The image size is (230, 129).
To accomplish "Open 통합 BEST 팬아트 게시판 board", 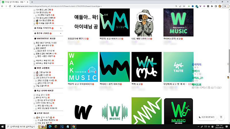I will (46, 43).
